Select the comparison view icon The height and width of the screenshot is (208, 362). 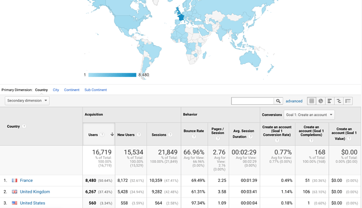339,101
